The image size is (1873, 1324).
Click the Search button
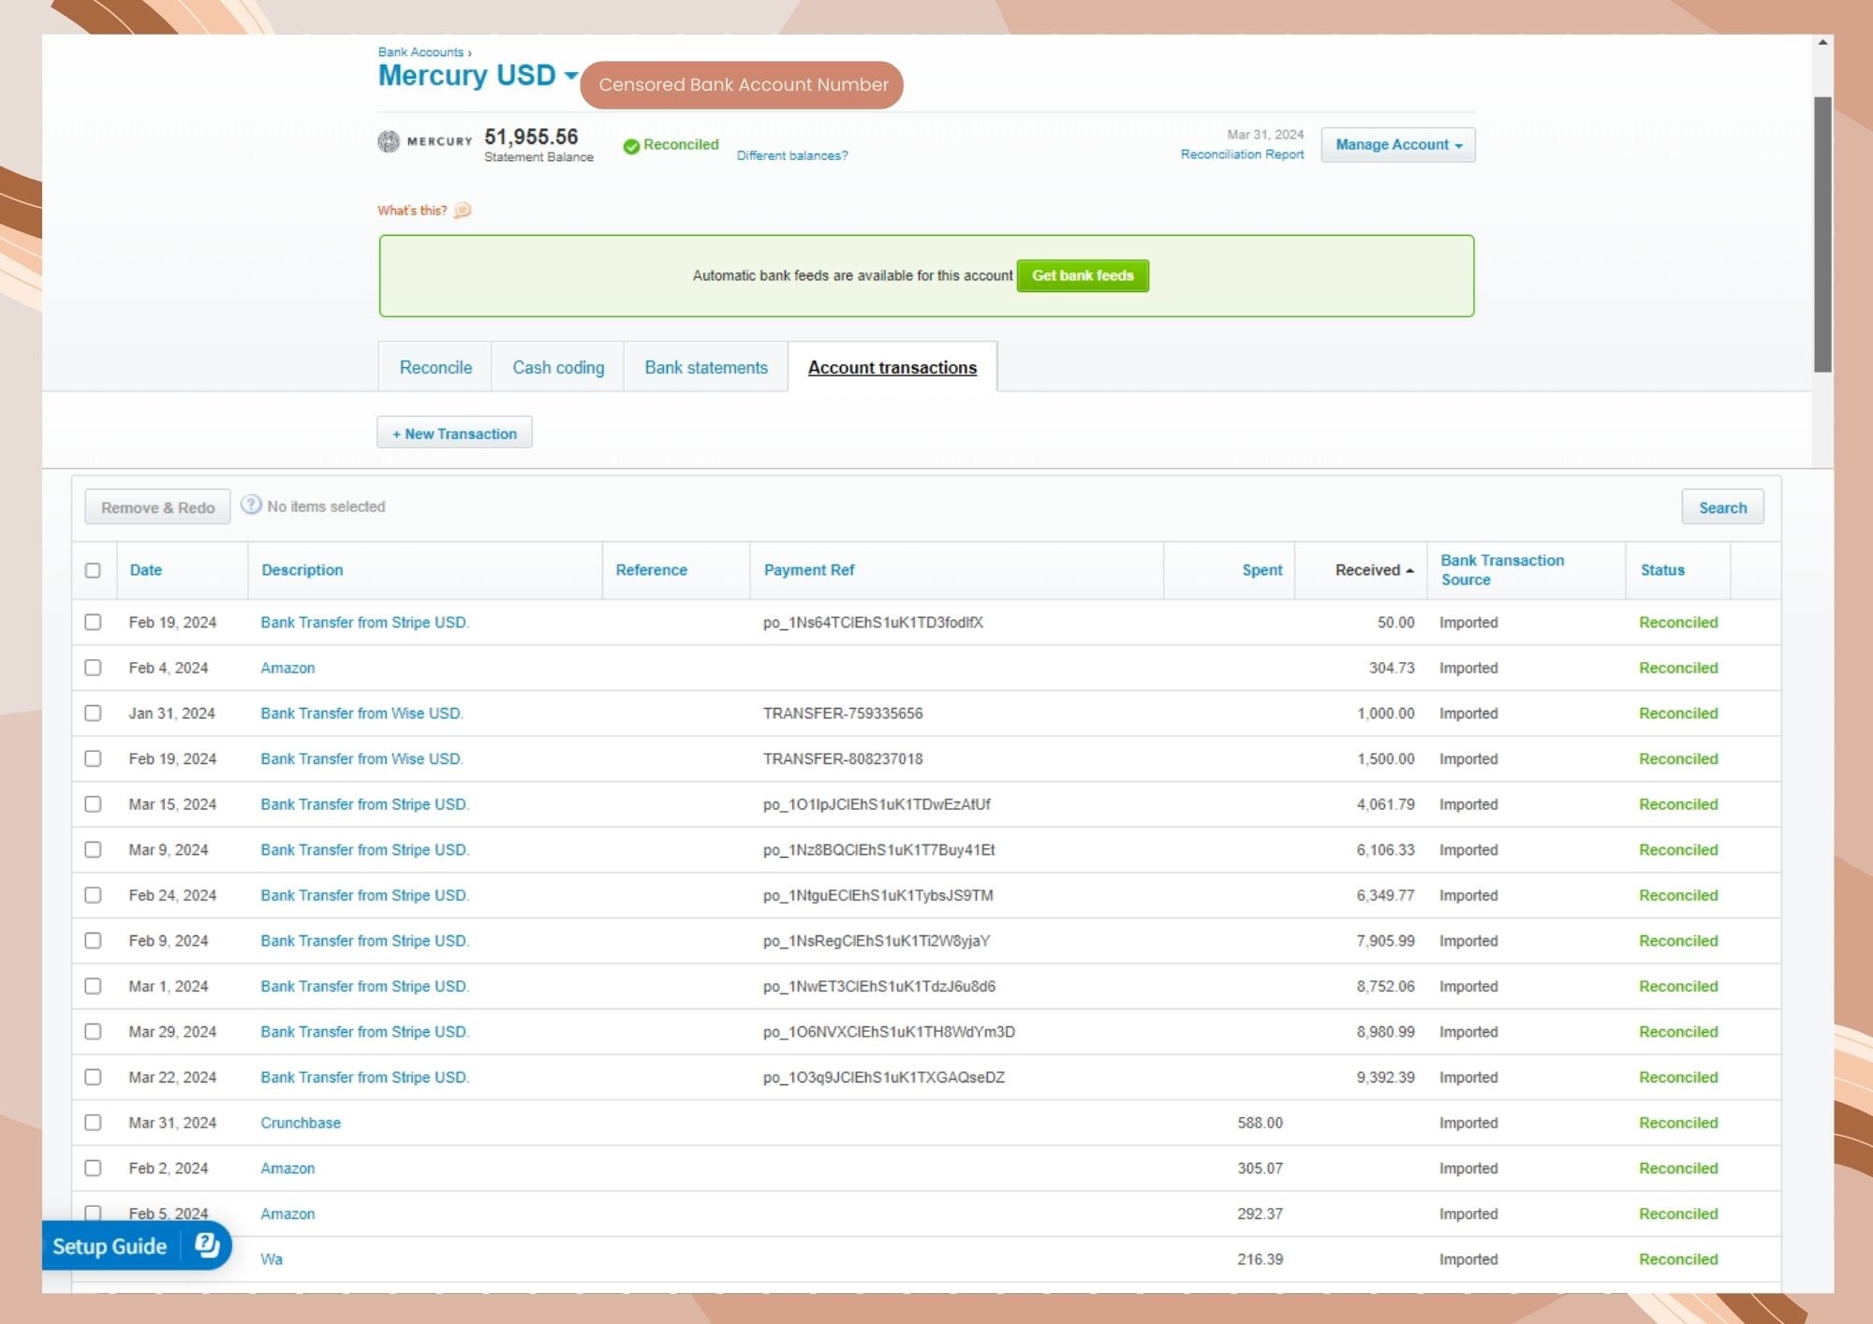[x=1722, y=508]
